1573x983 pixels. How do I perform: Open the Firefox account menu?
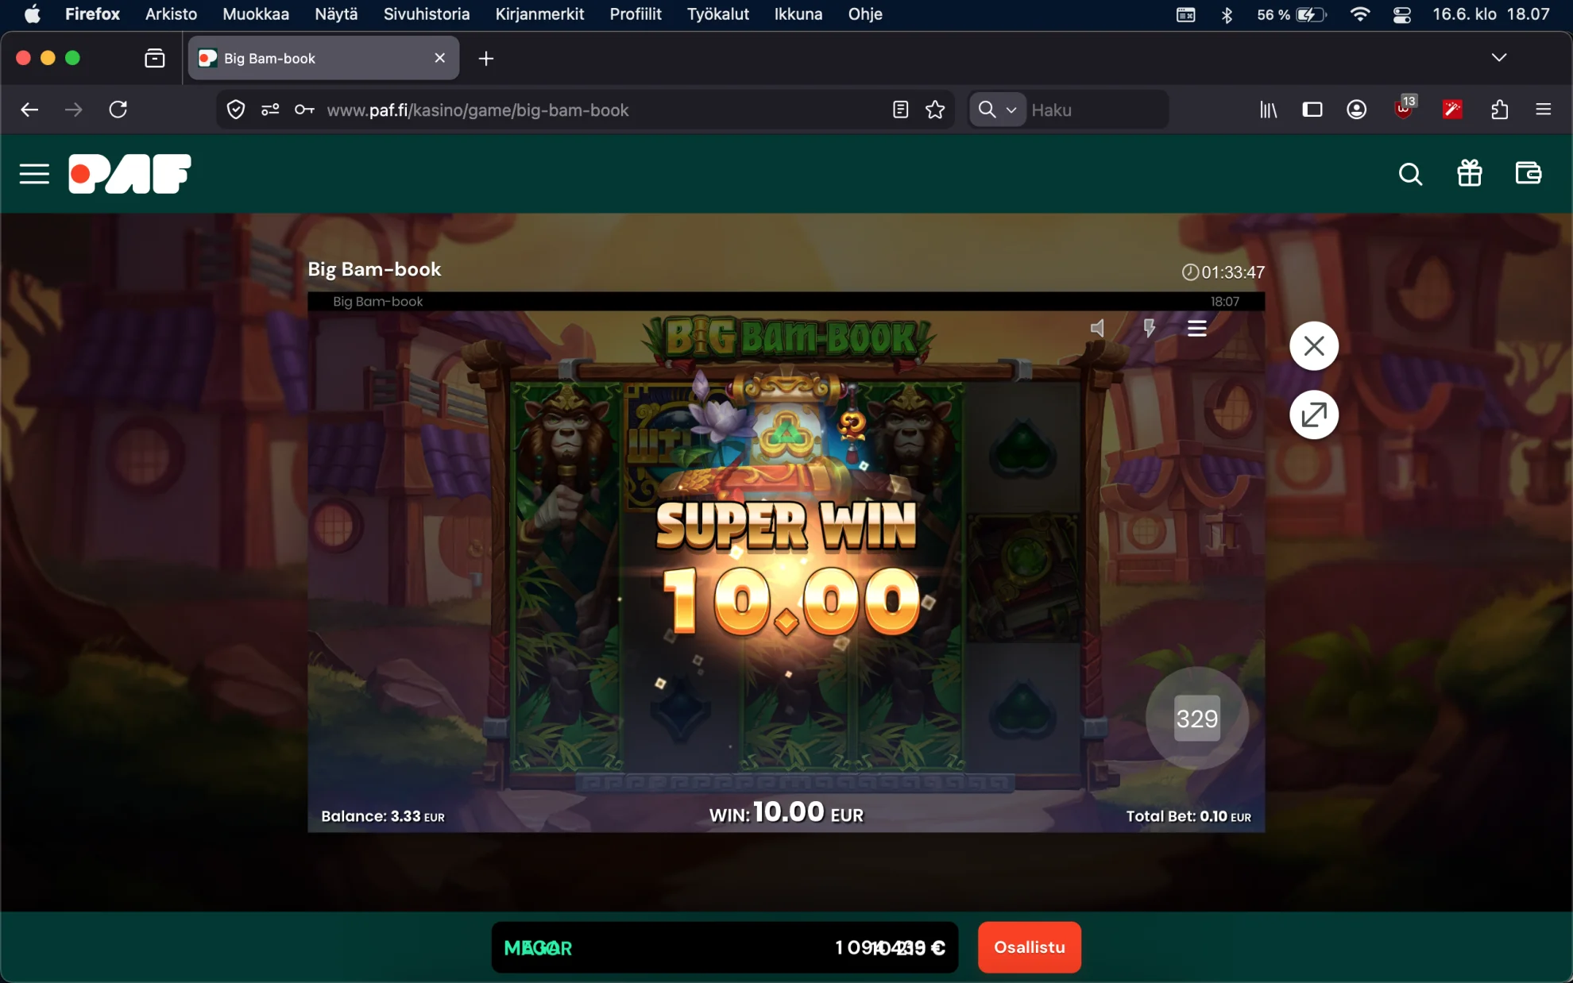pos(1357,110)
